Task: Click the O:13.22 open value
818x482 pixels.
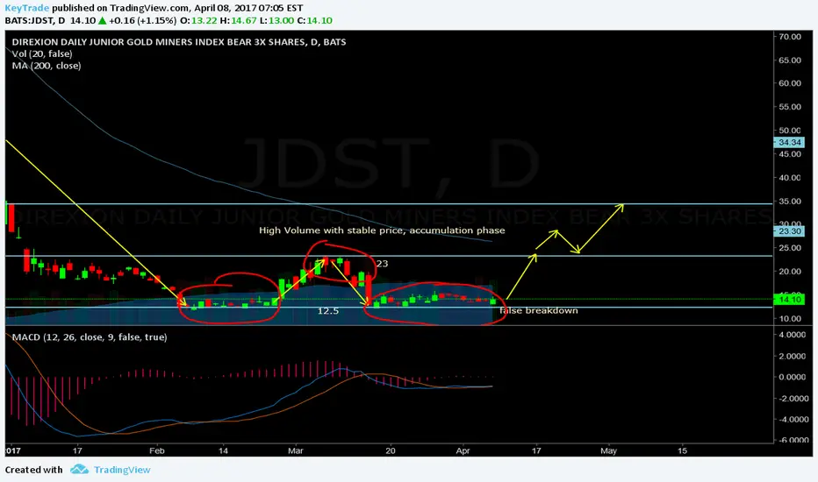Action: pos(197,21)
